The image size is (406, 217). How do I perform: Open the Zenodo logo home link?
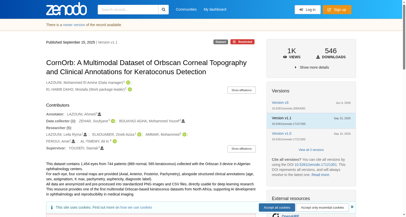(66, 9)
